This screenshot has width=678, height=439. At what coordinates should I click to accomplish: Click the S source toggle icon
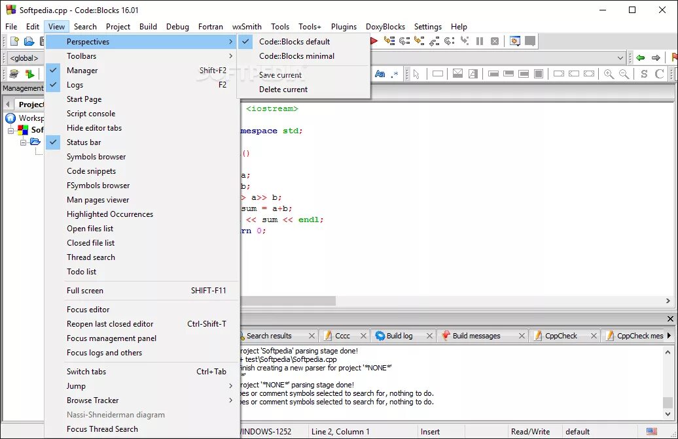click(x=644, y=74)
